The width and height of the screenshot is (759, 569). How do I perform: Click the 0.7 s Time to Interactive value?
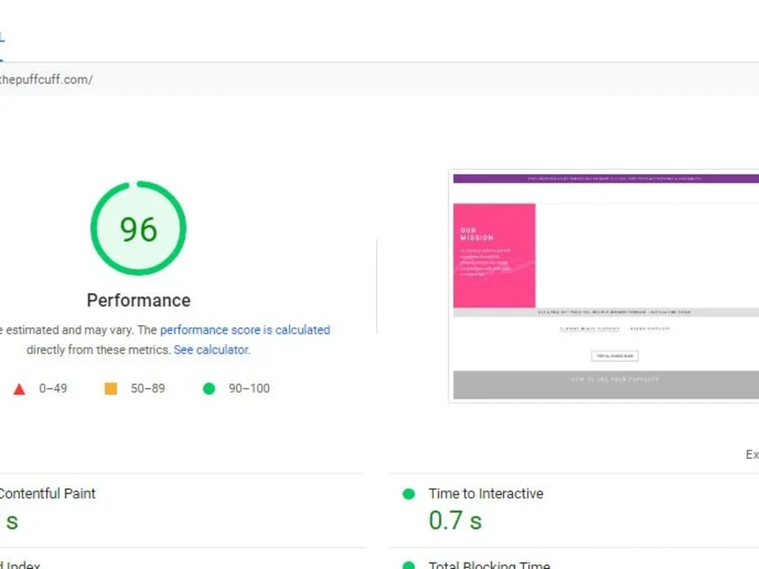pyautogui.click(x=455, y=520)
